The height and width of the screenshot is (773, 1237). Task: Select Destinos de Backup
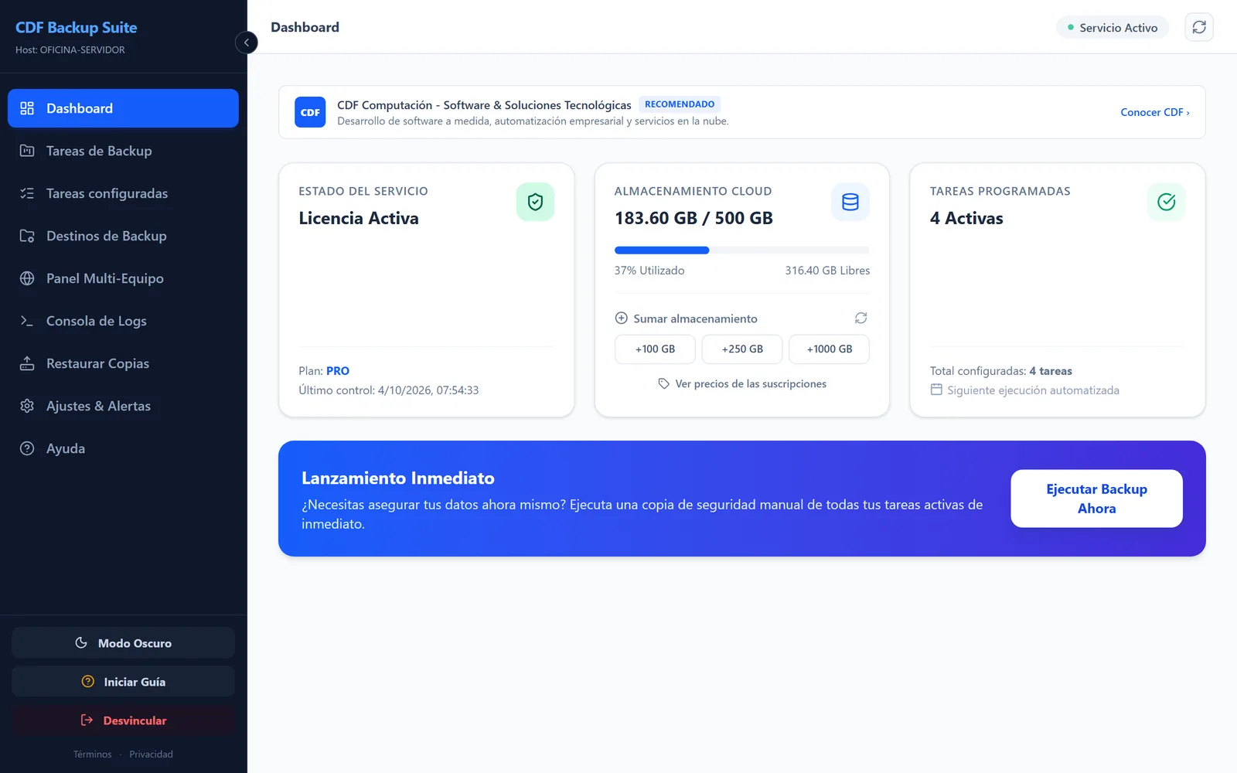[123, 236]
